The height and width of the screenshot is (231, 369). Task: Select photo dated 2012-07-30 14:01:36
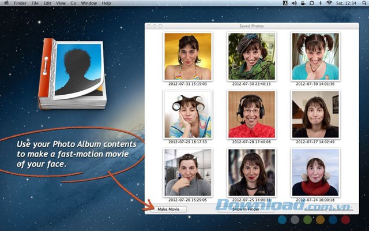pos(315,57)
